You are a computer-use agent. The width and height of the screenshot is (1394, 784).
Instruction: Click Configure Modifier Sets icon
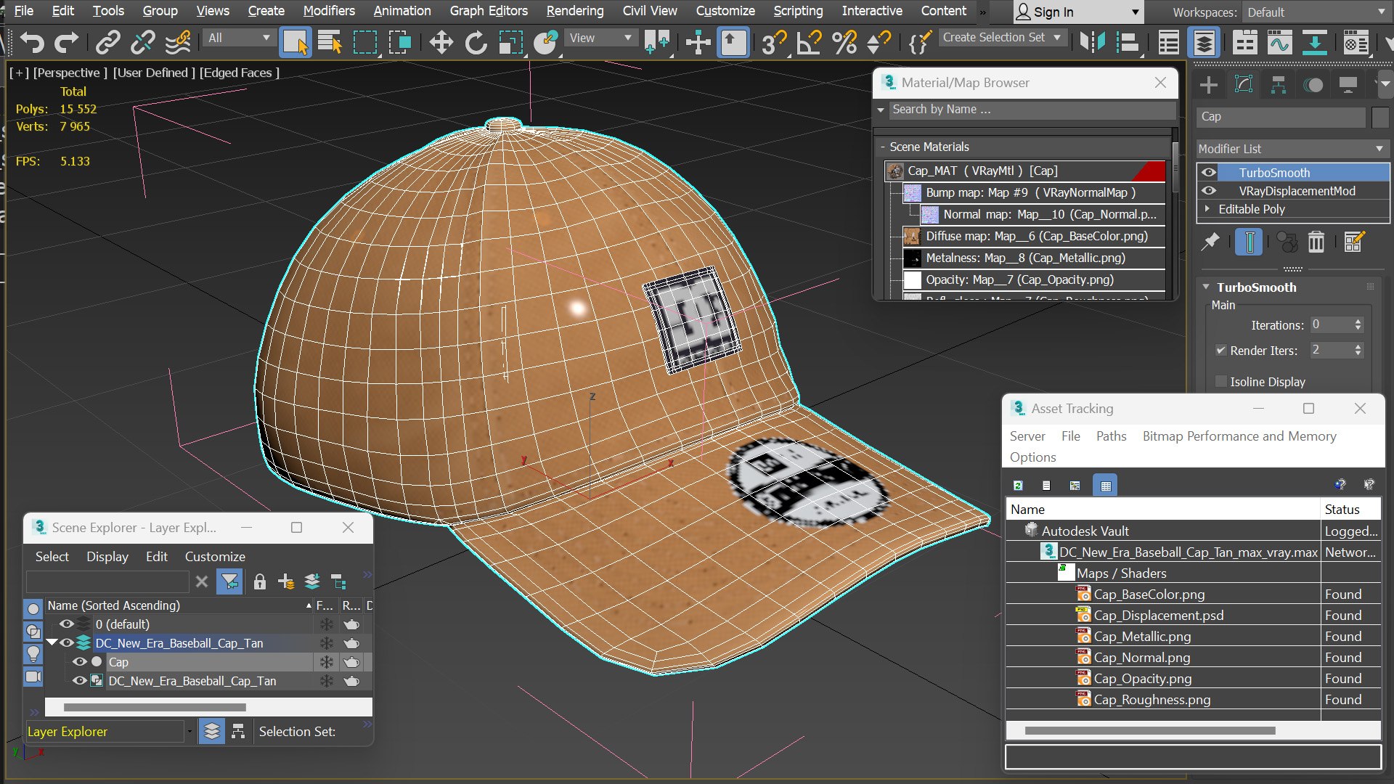coord(1354,242)
